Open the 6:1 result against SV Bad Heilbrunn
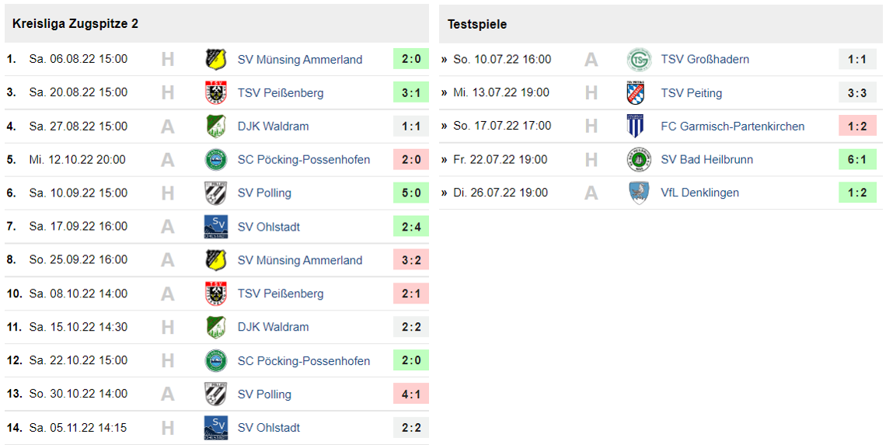 pyautogui.click(x=857, y=159)
